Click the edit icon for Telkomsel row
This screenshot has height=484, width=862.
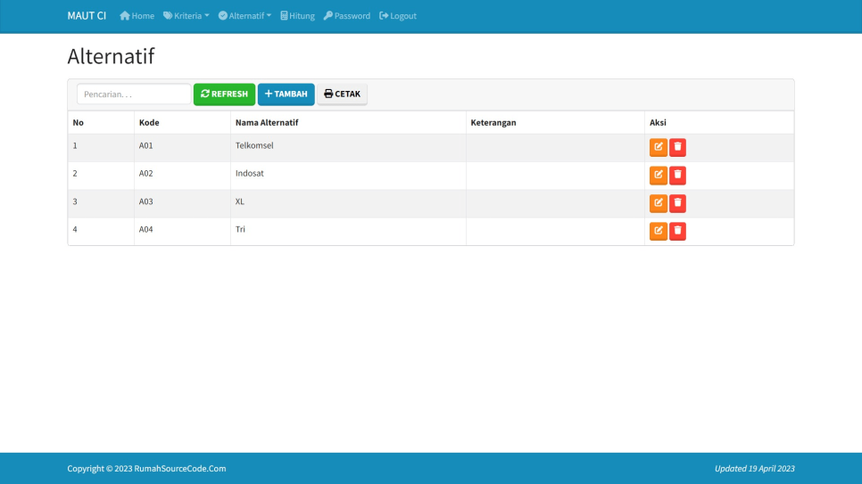[x=658, y=147]
